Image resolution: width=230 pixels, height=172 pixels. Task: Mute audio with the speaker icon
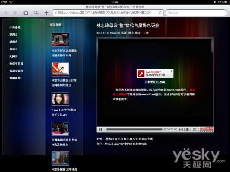(x=180, y=129)
